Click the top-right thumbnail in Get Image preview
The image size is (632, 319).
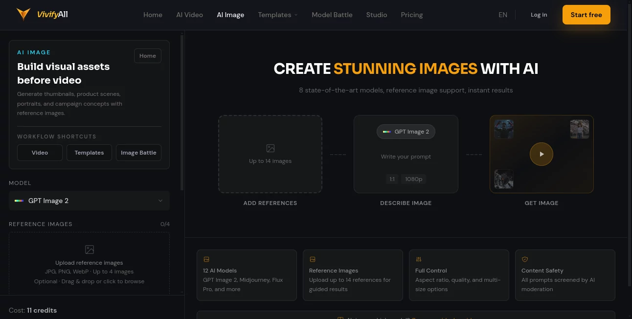(x=580, y=129)
